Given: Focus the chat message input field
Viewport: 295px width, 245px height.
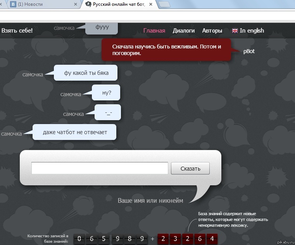Looking at the screenshot, I should point(100,168).
